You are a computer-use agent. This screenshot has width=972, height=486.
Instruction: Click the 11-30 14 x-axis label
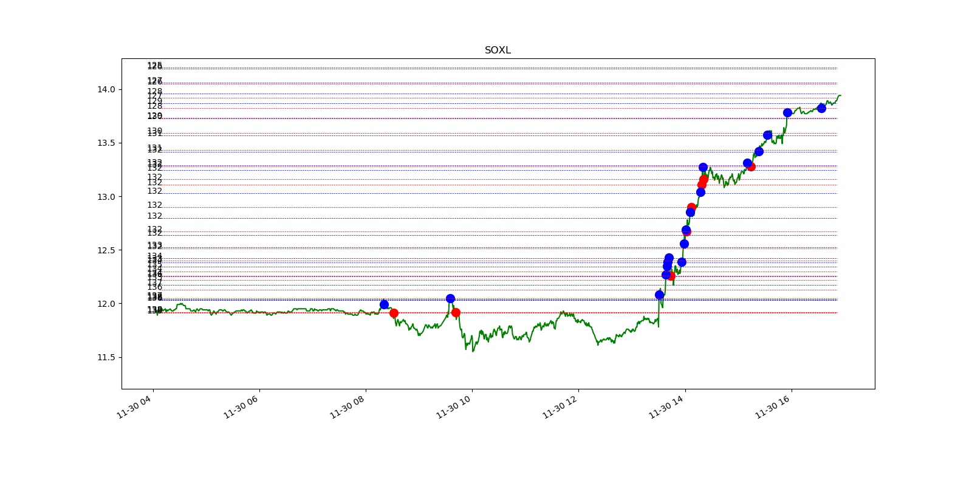(666, 407)
